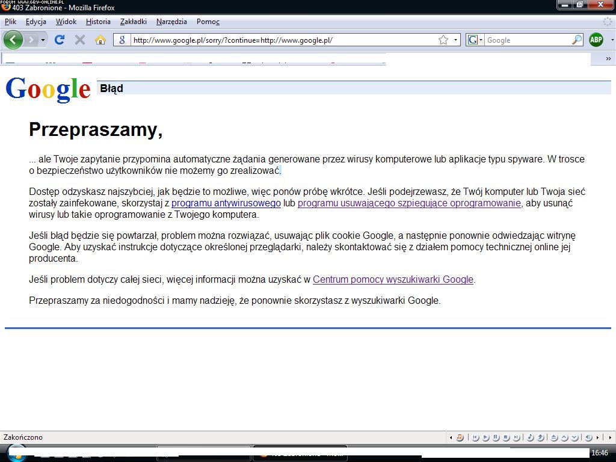The width and height of the screenshot is (616, 462).
Task: Click the 'Przepraszamy,' heading
Action: point(96,129)
